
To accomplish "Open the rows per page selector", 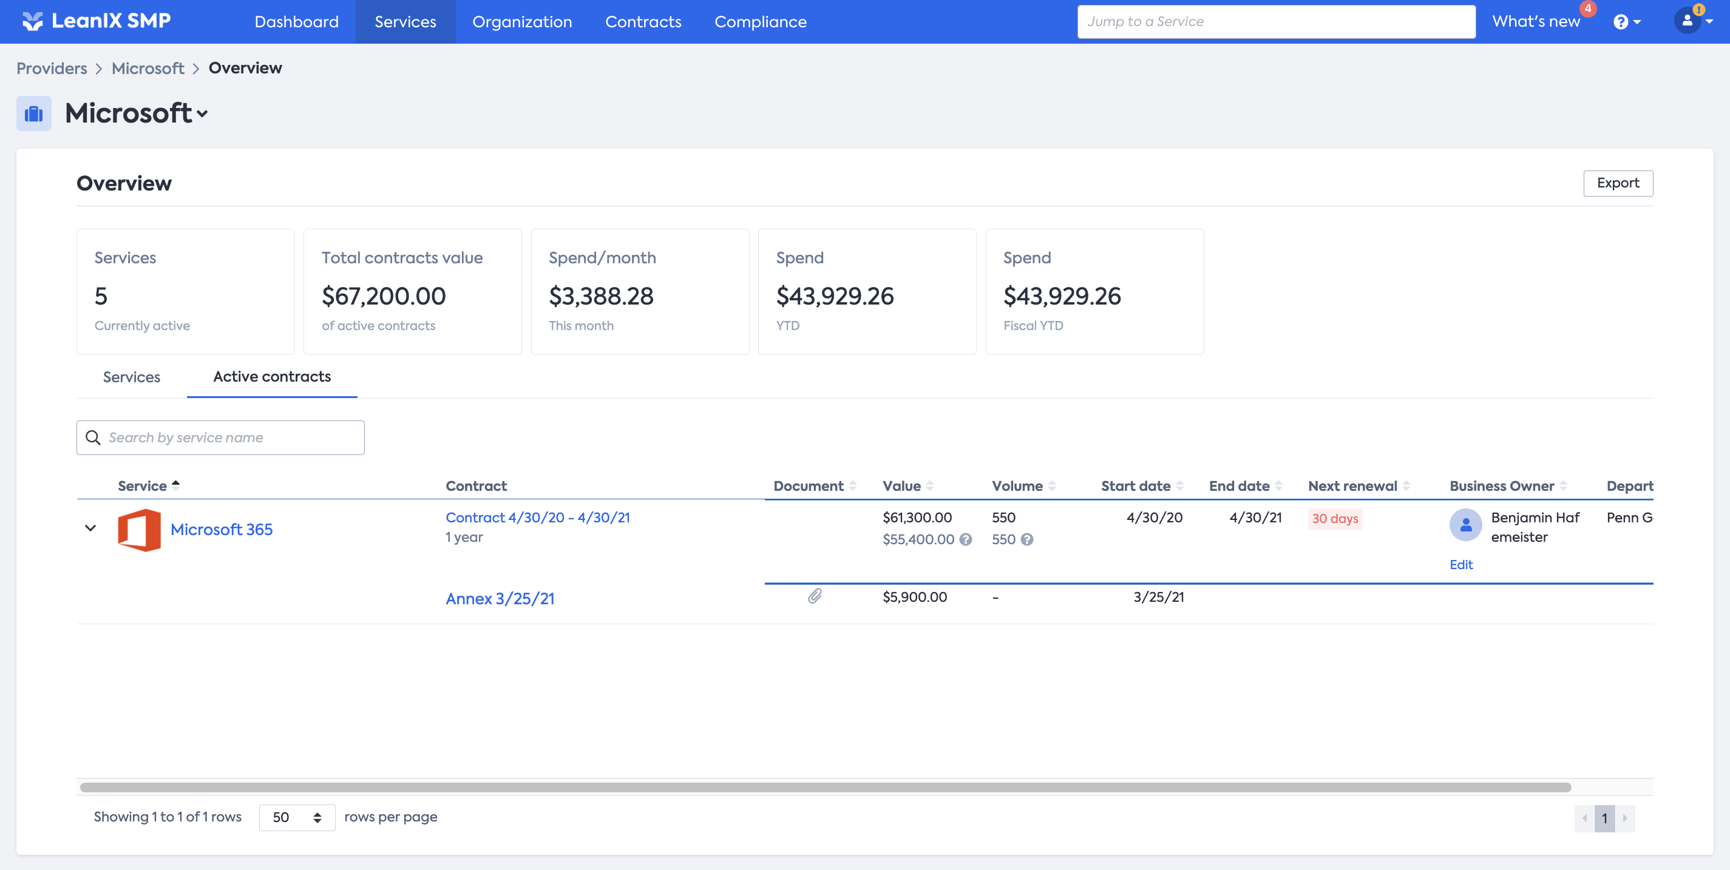I will click(296, 817).
